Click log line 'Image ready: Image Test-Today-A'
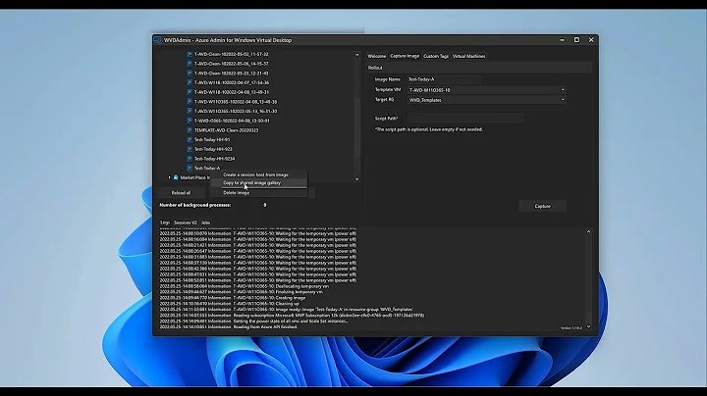Screen dimensions: 707x396 (287, 310)
